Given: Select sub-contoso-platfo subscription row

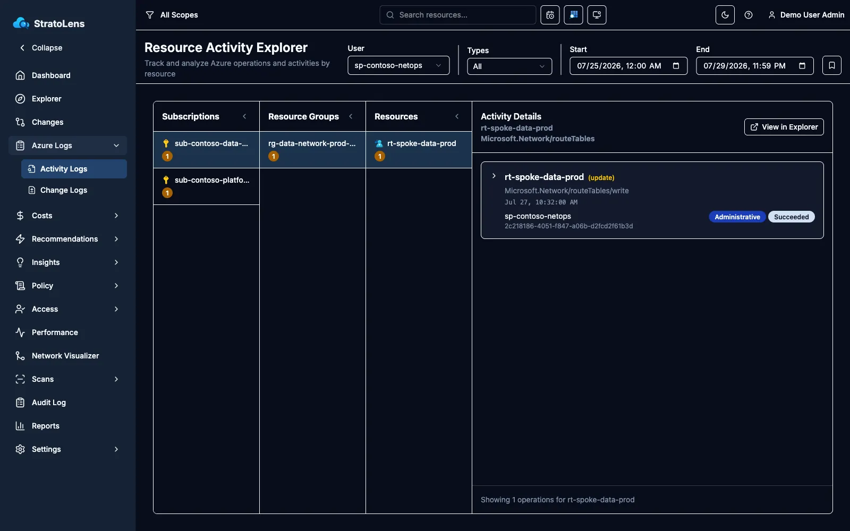Looking at the screenshot, I should [206, 186].
